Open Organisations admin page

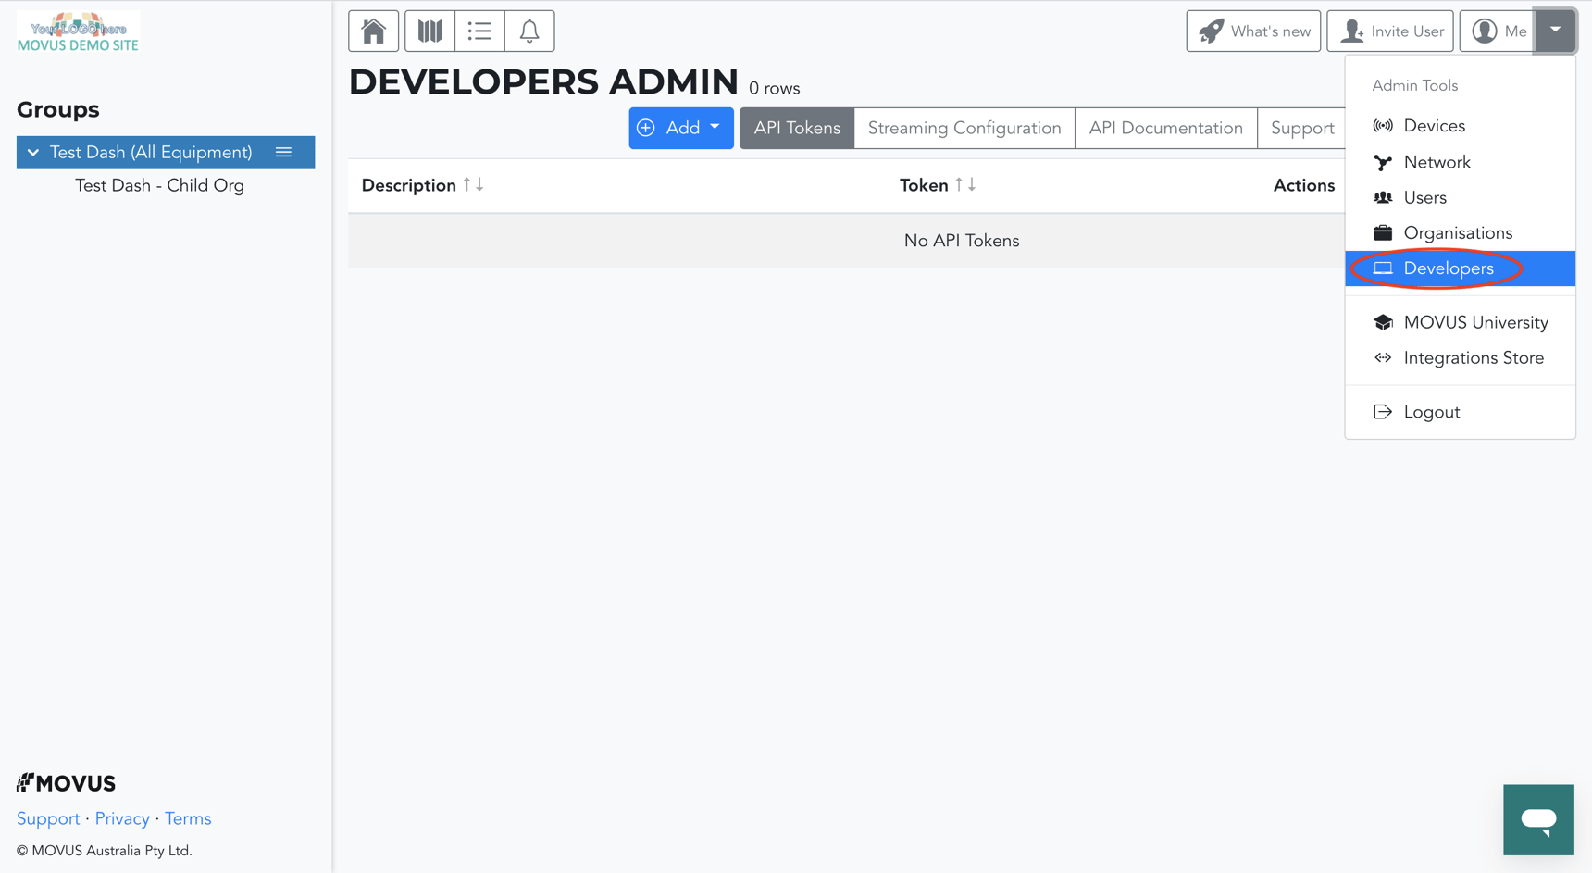(1457, 232)
